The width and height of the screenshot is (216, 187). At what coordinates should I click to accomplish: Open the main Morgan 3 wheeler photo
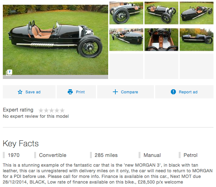coord(55,40)
